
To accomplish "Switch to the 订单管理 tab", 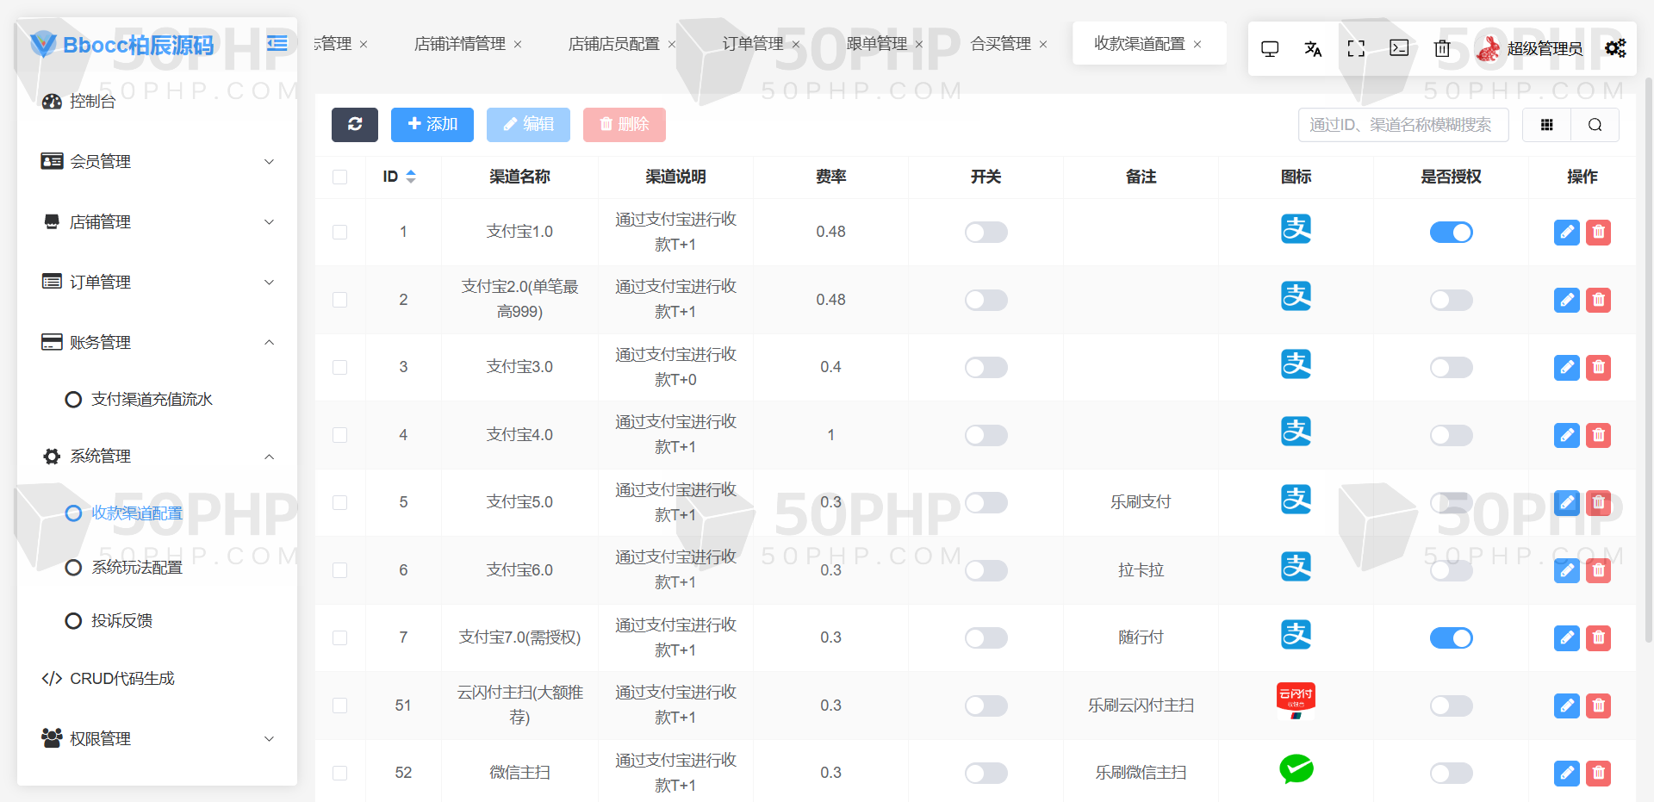I will (752, 43).
